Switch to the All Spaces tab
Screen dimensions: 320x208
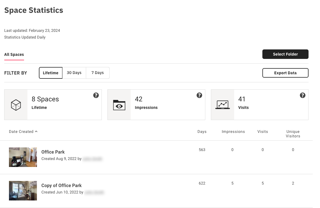[14, 54]
